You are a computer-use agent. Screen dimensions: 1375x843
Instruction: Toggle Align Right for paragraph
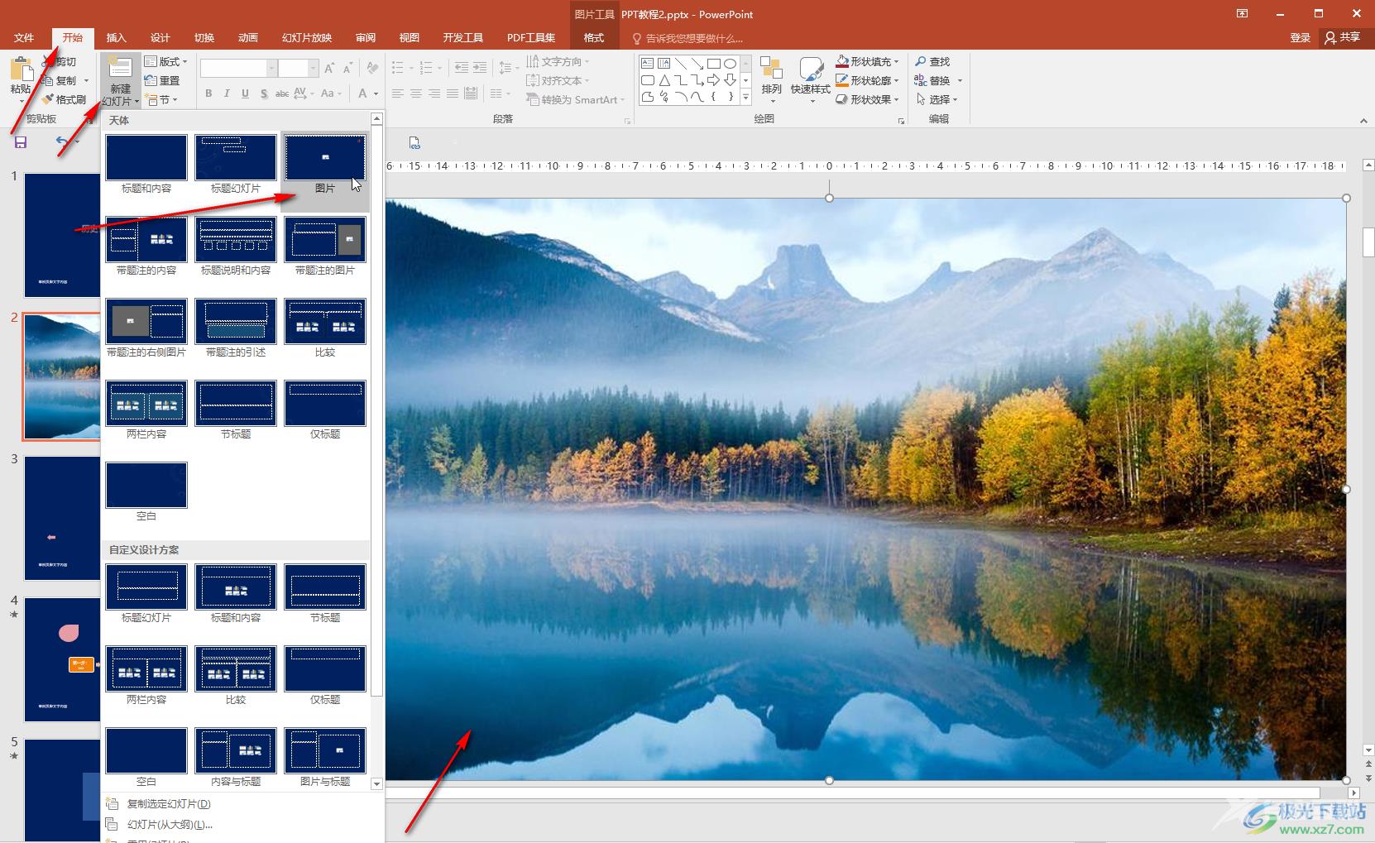[x=434, y=93]
